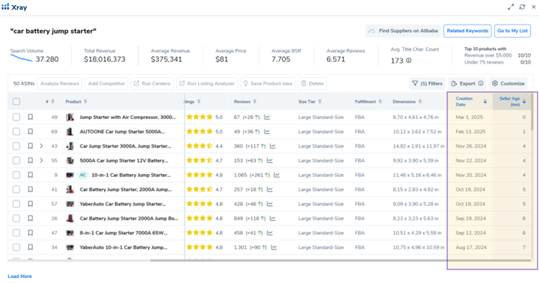
Task: Open review trend chart for 153 reviews row
Action: (269, 160)
